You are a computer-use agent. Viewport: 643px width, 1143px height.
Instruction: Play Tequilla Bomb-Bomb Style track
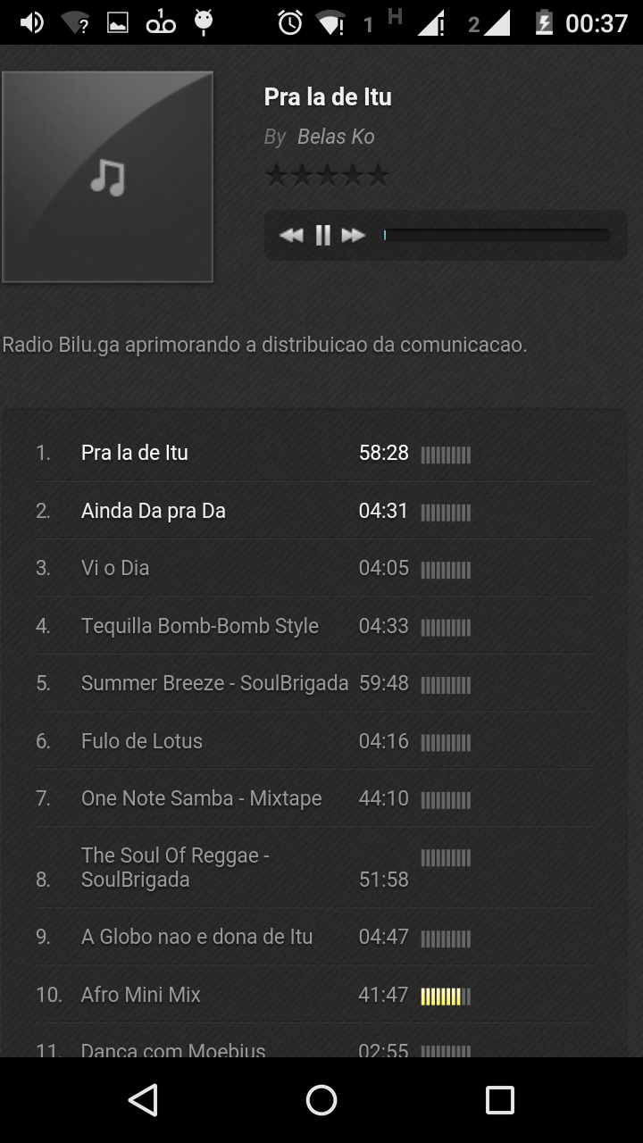(x=313, y=626)
